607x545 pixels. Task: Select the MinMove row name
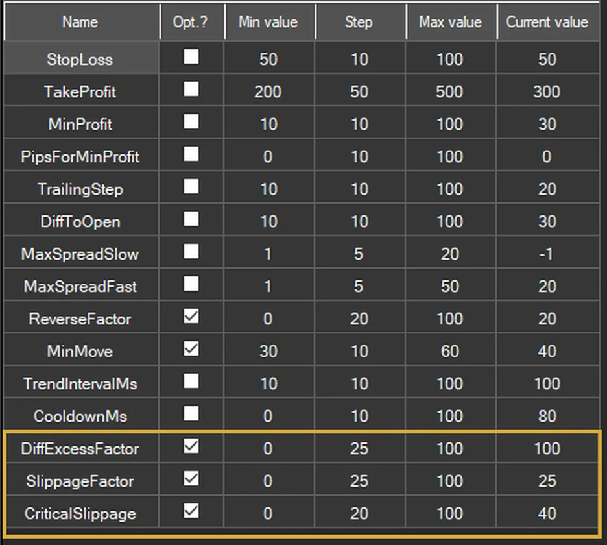click(x=81, y=350)
